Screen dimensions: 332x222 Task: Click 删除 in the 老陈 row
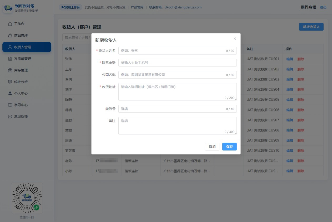pyautogui.click(x=301, y=161)
